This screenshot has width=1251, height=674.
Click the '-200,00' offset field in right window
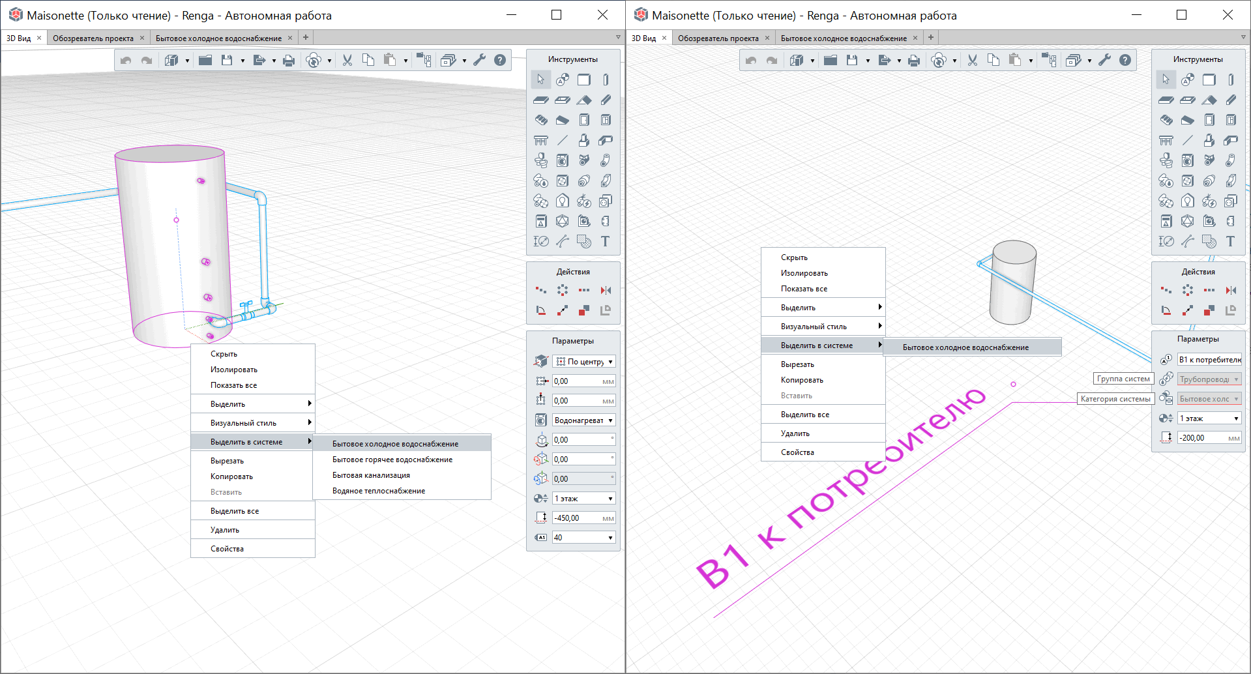click(x=1209, y=438)
